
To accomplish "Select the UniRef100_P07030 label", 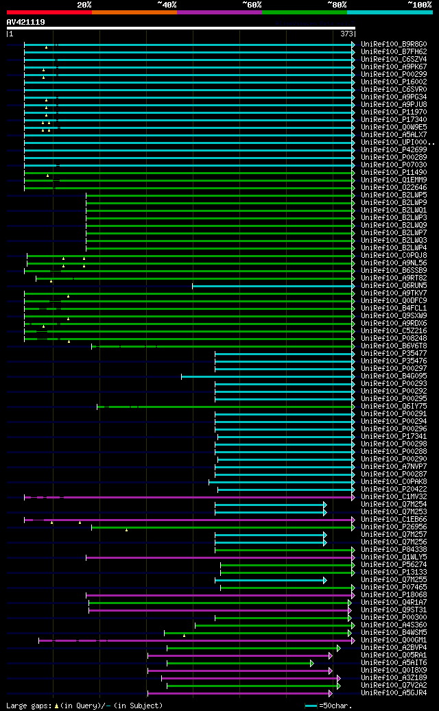I will 394,165.
